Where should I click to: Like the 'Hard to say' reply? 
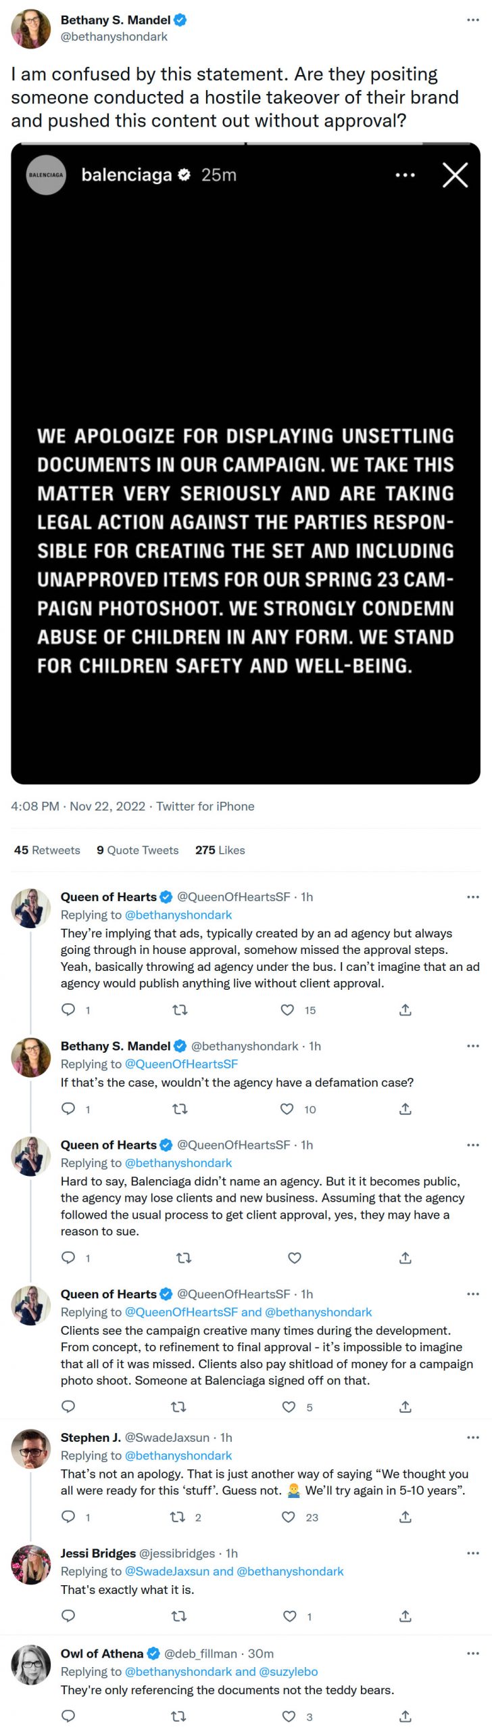click(x=295, y=1258)
